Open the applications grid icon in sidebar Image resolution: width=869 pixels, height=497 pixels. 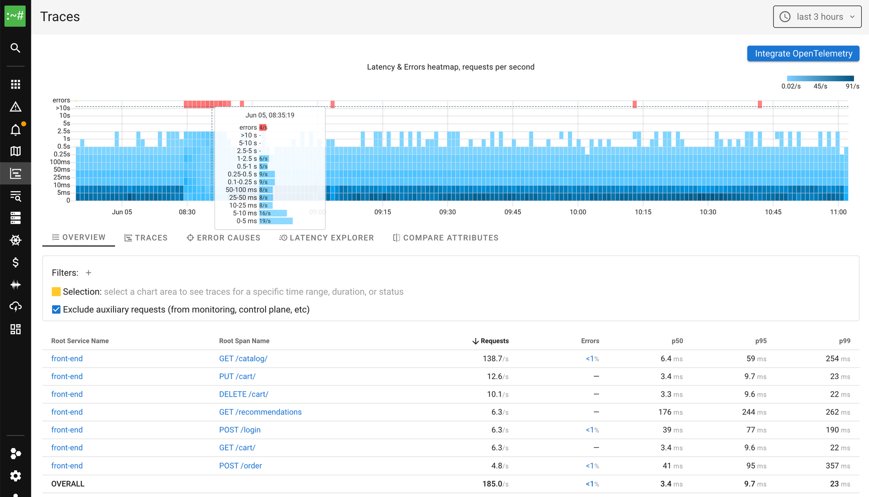15,84
